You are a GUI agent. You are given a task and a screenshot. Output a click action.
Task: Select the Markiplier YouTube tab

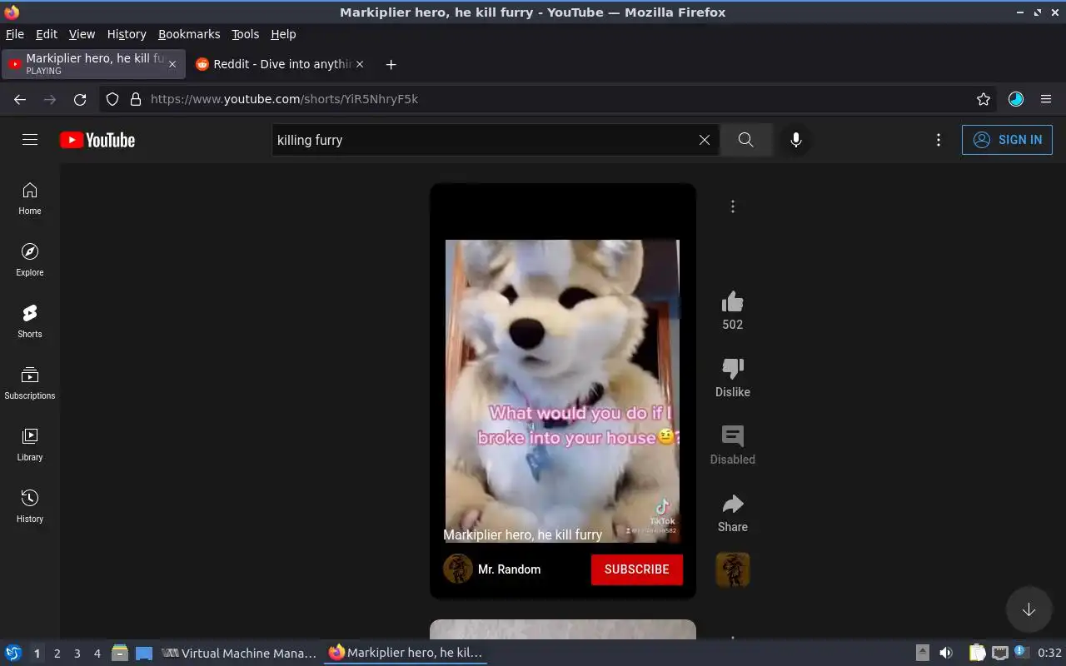92,64
